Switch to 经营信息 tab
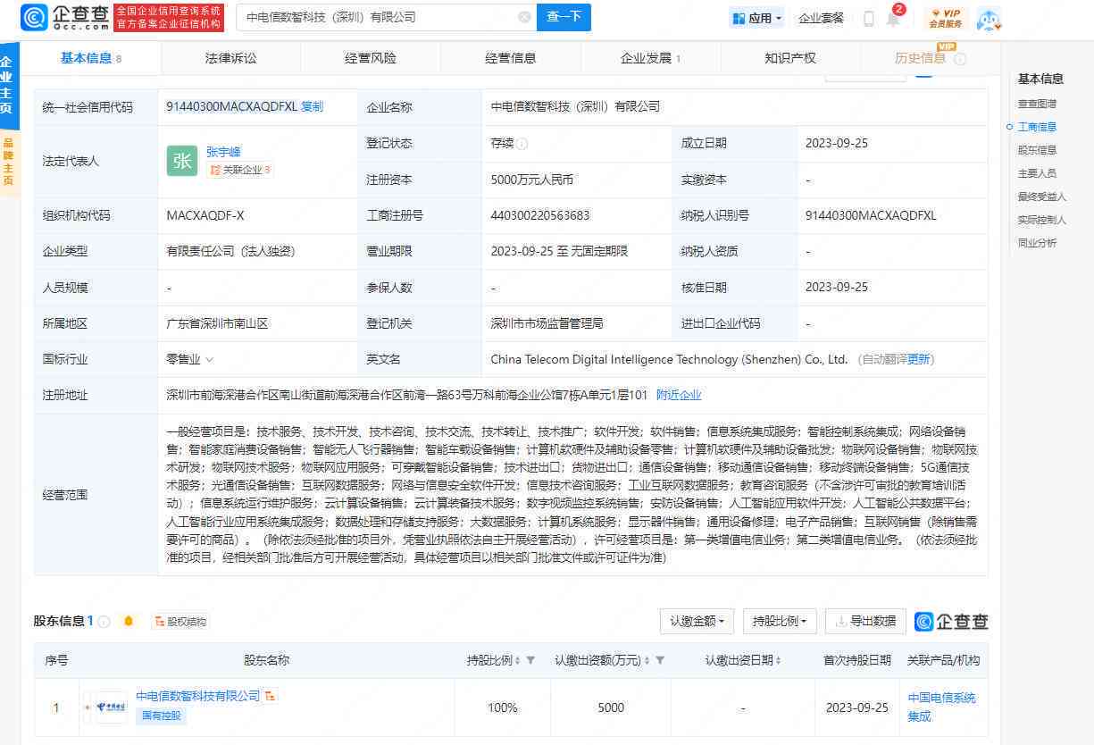Screen dimensions: 1094x745 click(511, 58)
